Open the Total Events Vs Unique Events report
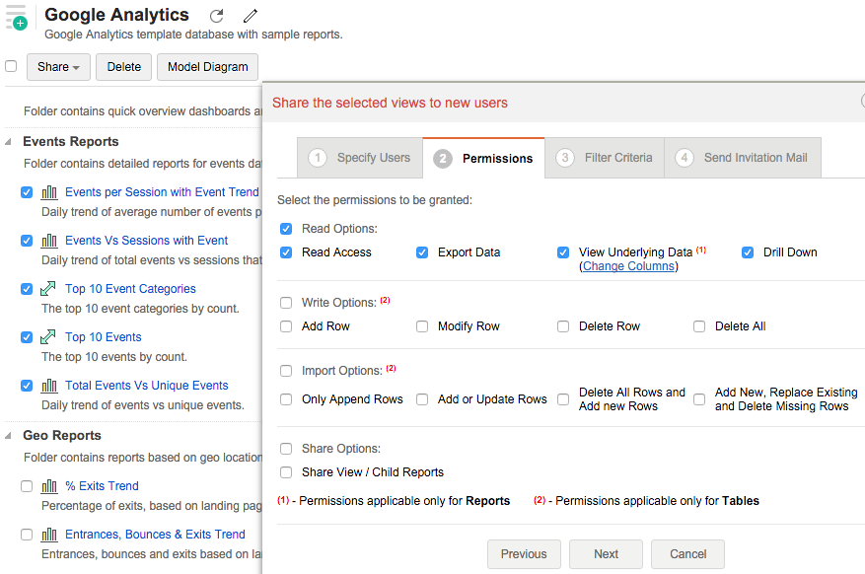The height and width of the screenshot is (574, 865). (x=146, y=386)
